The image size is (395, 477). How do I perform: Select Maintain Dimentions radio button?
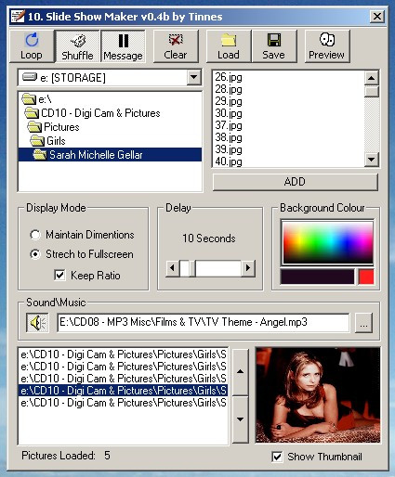pos(35,235)
